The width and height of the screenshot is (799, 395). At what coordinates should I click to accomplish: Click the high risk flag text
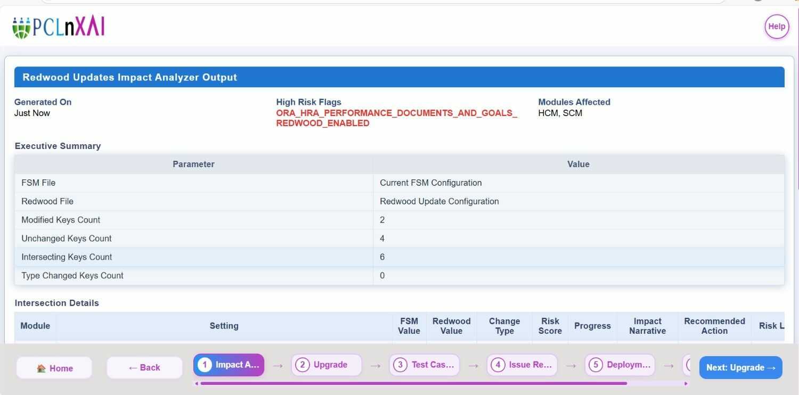tap(396, 118)
